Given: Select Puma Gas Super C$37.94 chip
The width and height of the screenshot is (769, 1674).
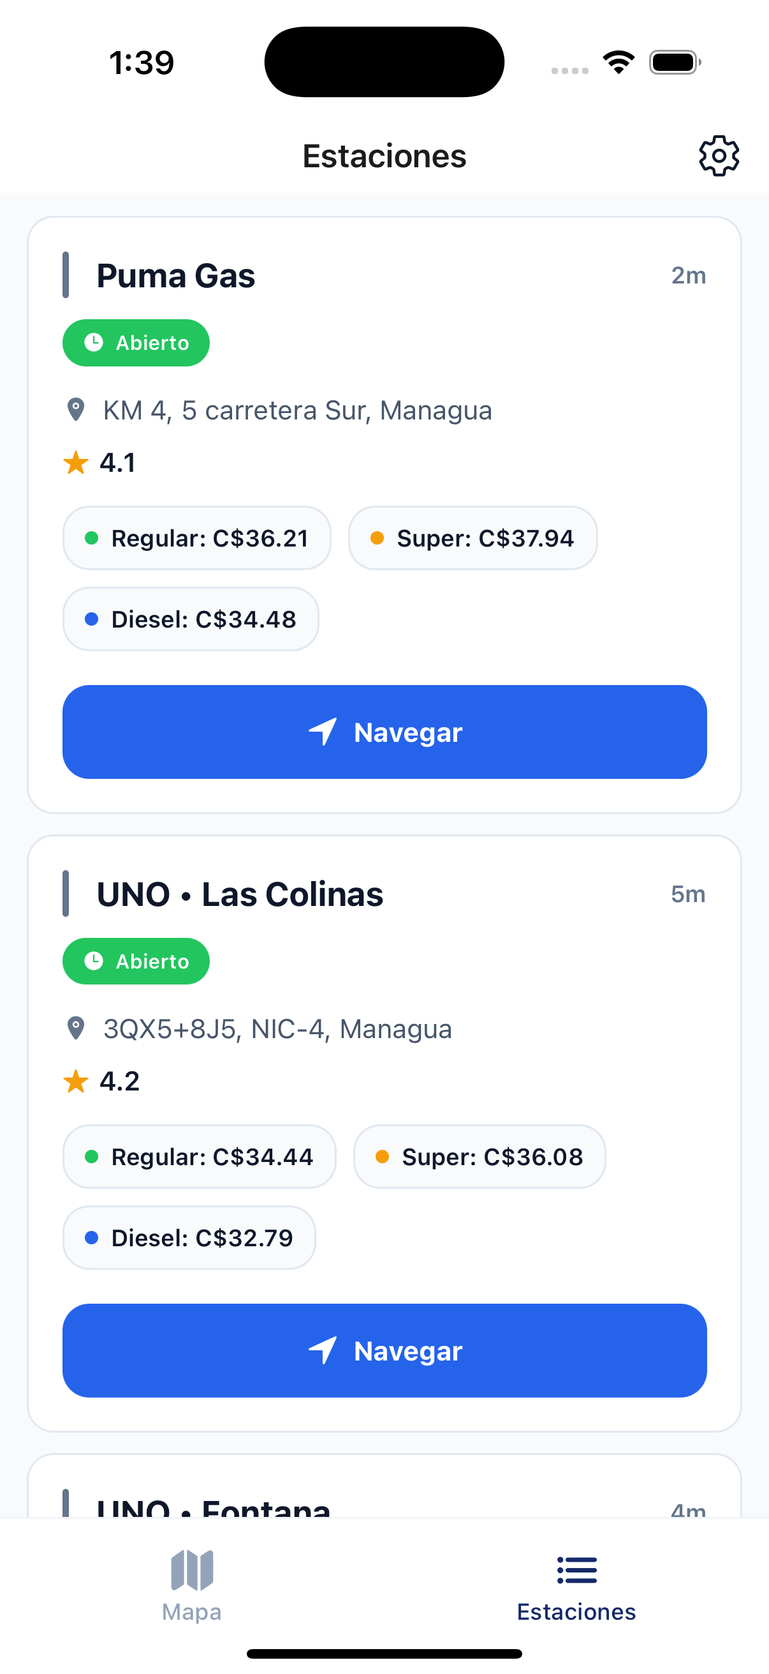Looking at the screenshot, I should click(472, 538).
